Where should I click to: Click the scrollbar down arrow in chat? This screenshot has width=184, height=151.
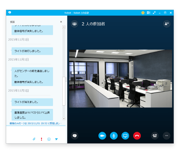(x=64, y=119)
